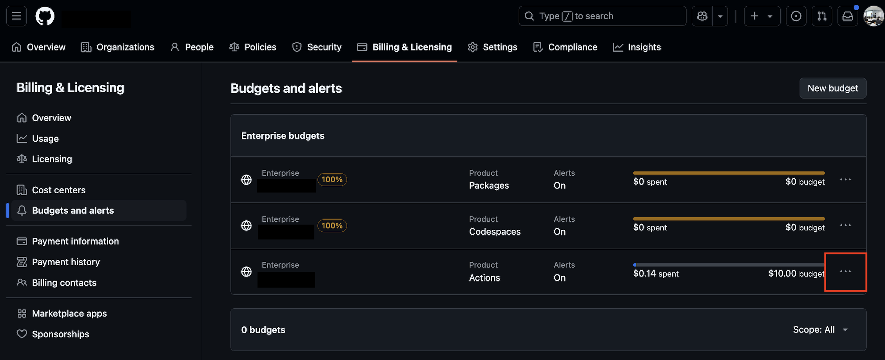Switch to the Overview top tab
Screen dimensions: 885x360
coord(38,47)
